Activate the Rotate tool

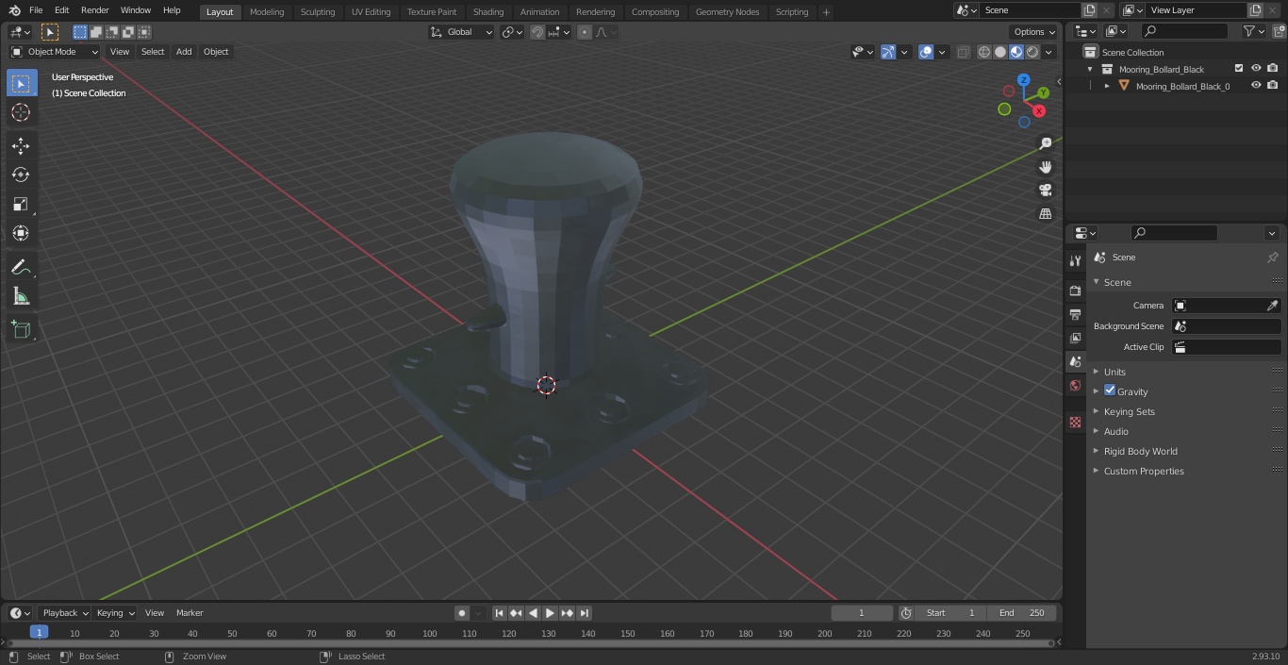click(21, 175)
